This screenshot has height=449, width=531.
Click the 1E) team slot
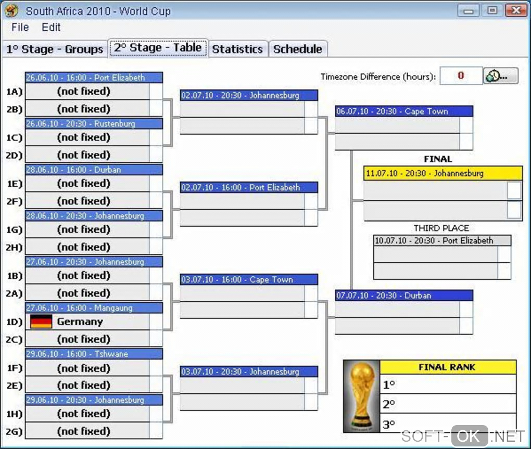point(87,183)
